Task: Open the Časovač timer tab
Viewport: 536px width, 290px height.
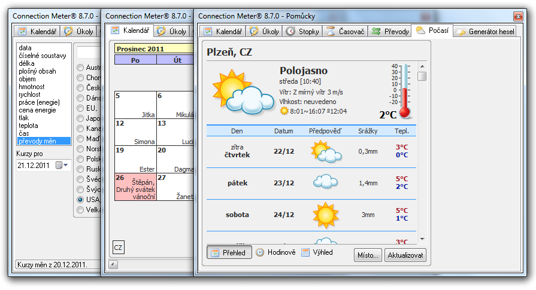Action: point(345,31)
